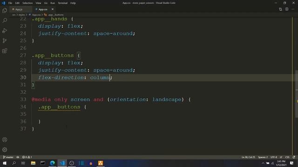Change the LF end-of-line selector
The height and width of the screenshot is (167, 298).
tap(281, 157)
